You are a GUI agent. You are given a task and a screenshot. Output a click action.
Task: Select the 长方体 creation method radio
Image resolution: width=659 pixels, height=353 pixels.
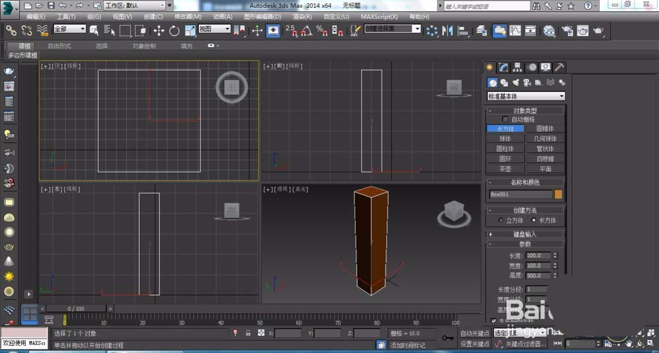pos(534,220)
